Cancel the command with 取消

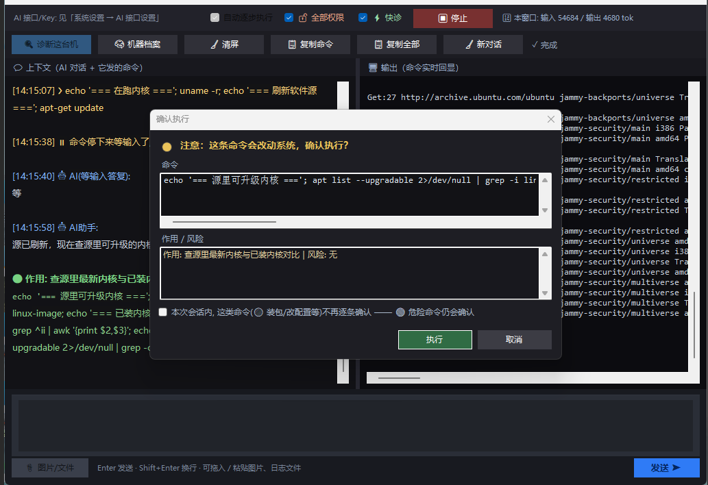pyautogui.click(x=514, y=340)
